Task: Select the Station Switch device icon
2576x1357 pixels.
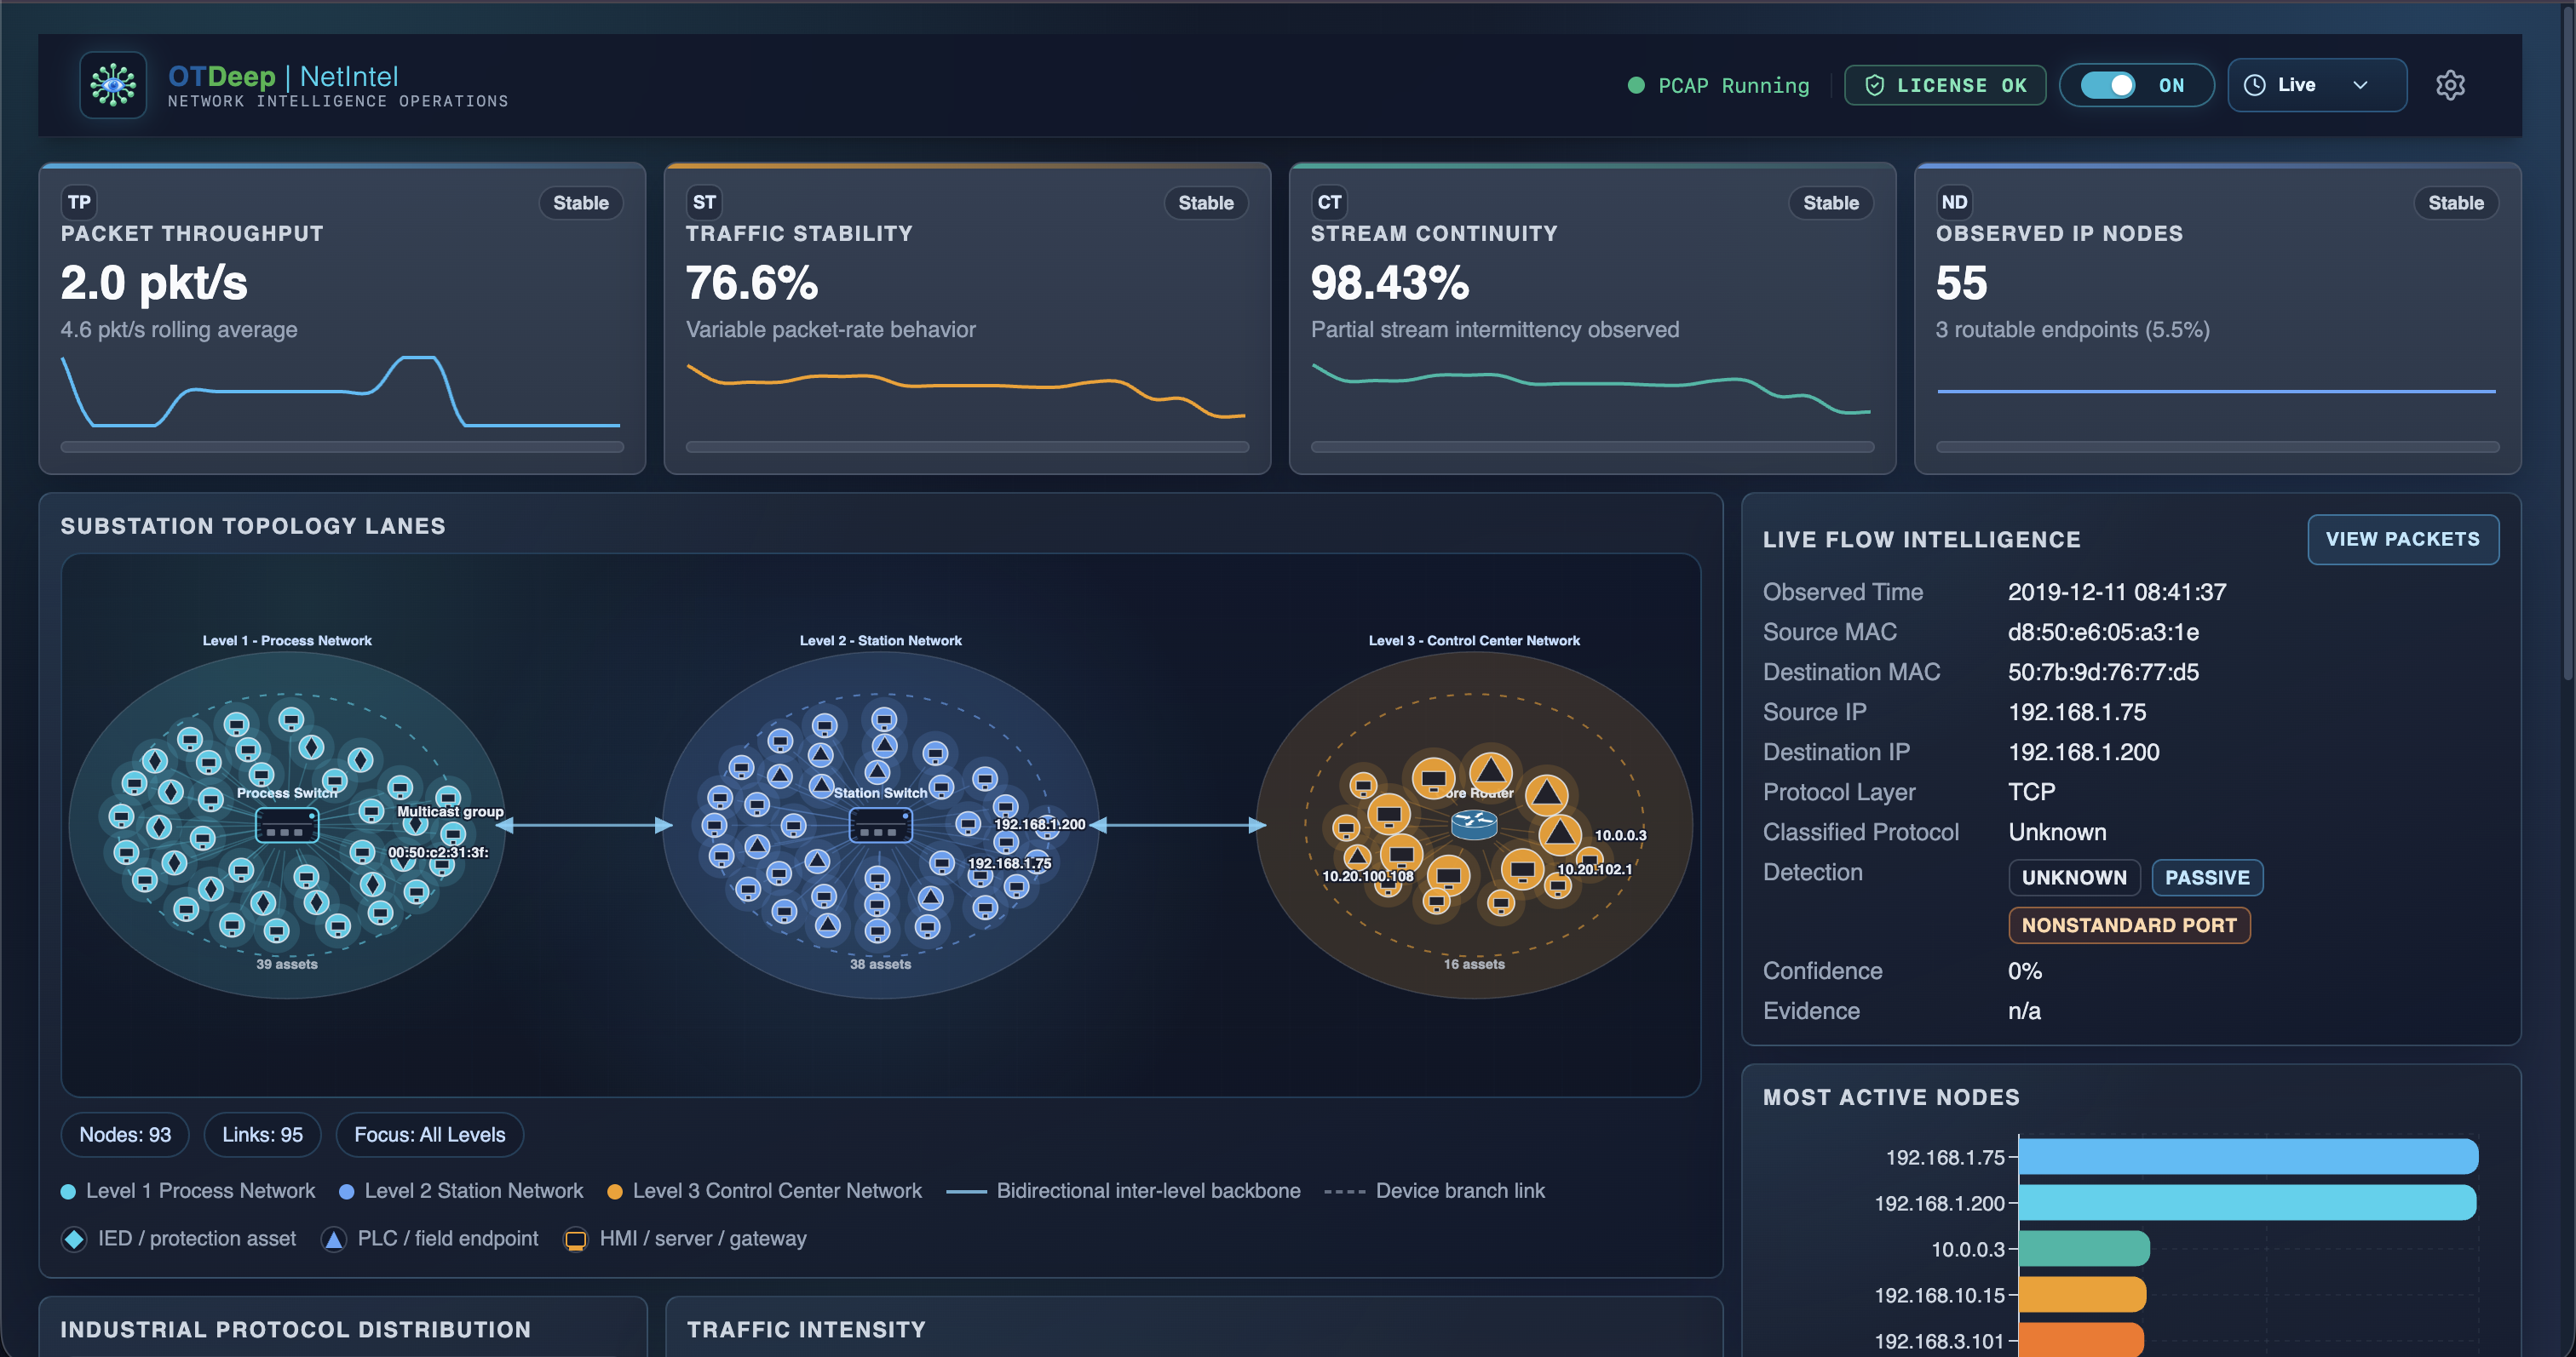Action: pos(880,826)
